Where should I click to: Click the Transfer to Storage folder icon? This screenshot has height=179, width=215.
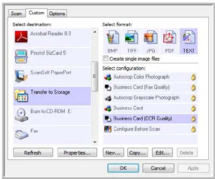coord(21,96)
